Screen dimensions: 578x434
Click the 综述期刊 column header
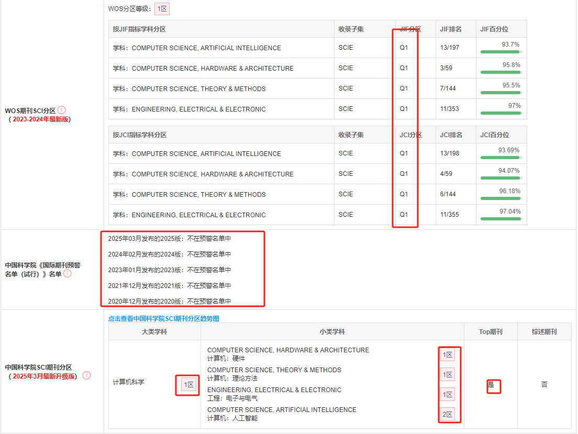[x=544, y=332]
